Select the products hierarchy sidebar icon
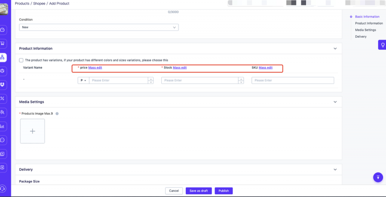386x197 pixels. [x=3, y=57]
